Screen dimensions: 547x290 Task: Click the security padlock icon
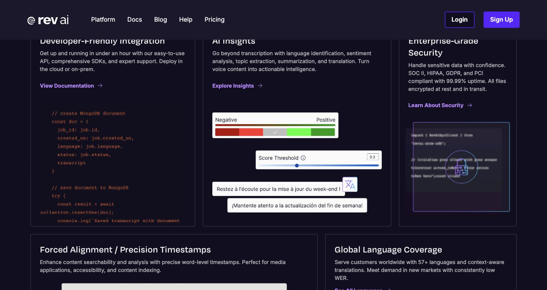[x=461, y=167]
